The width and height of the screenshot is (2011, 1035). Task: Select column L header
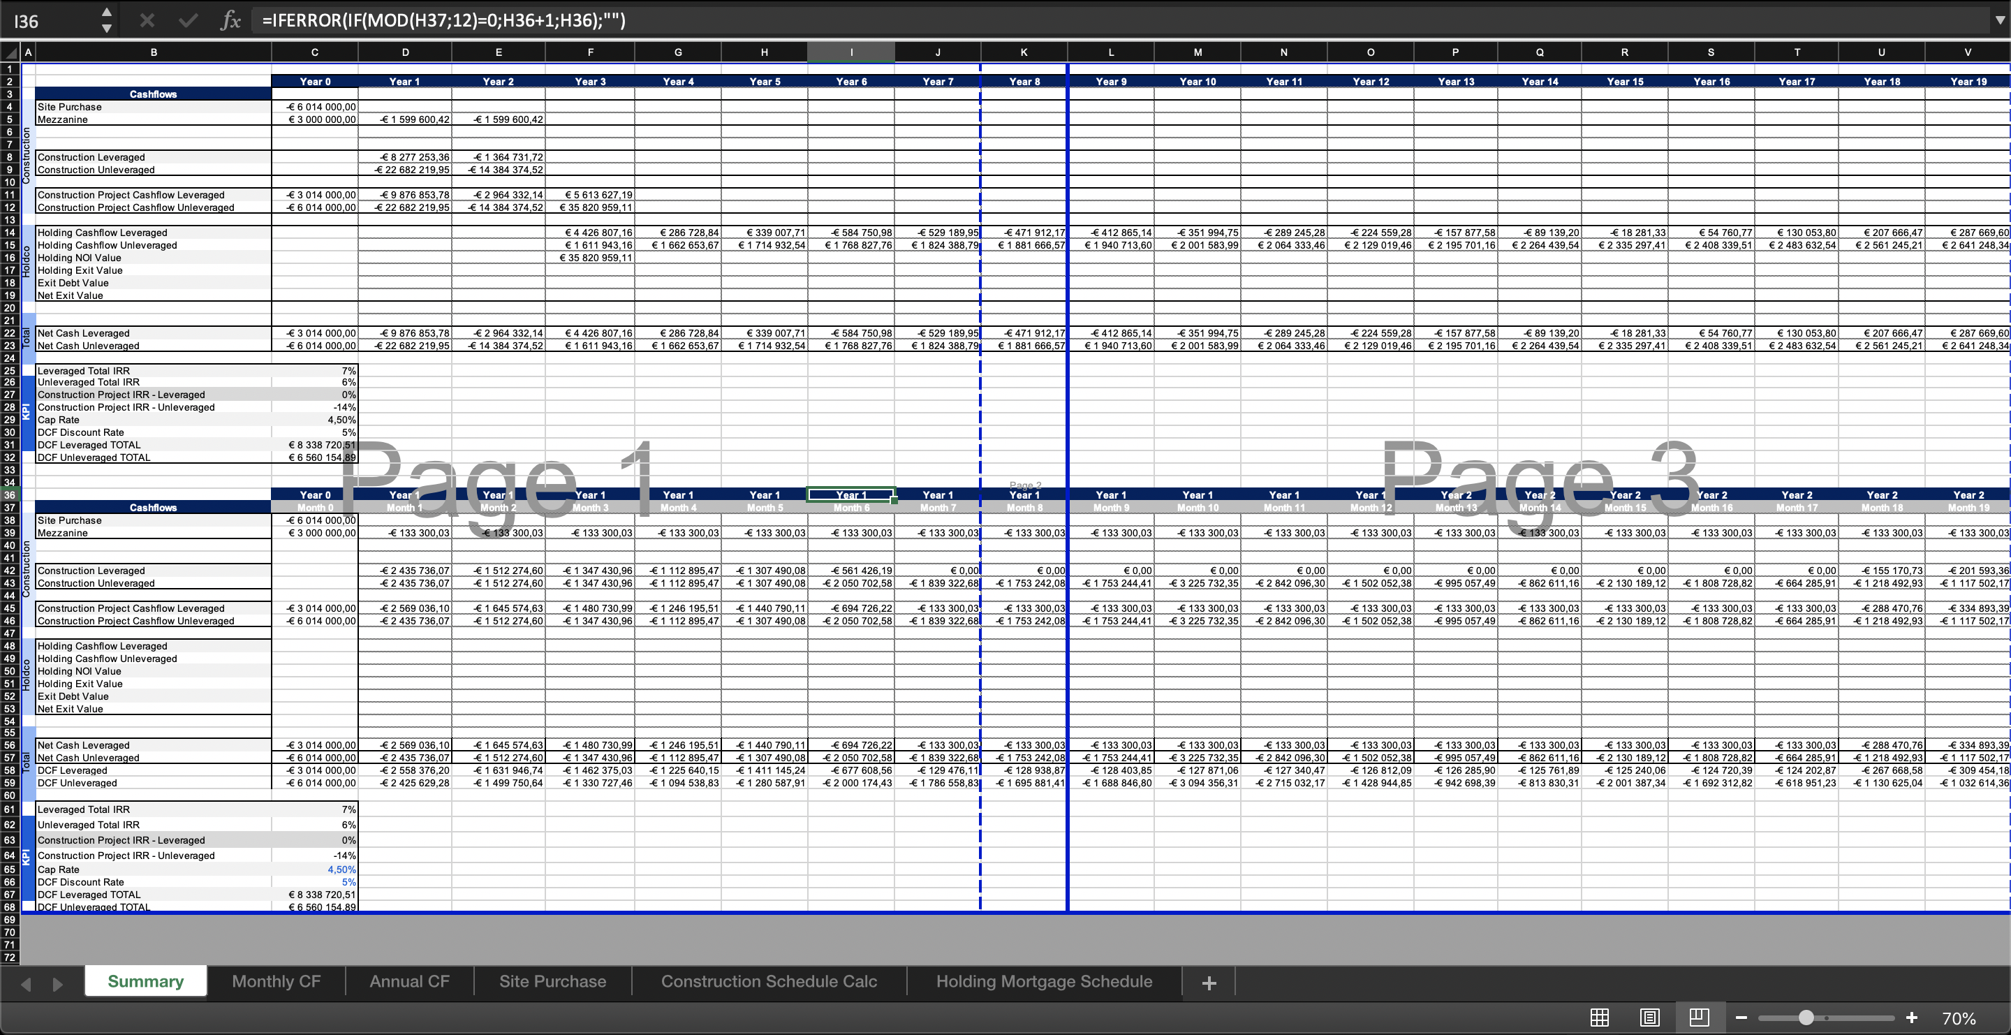pos(1111,52)
